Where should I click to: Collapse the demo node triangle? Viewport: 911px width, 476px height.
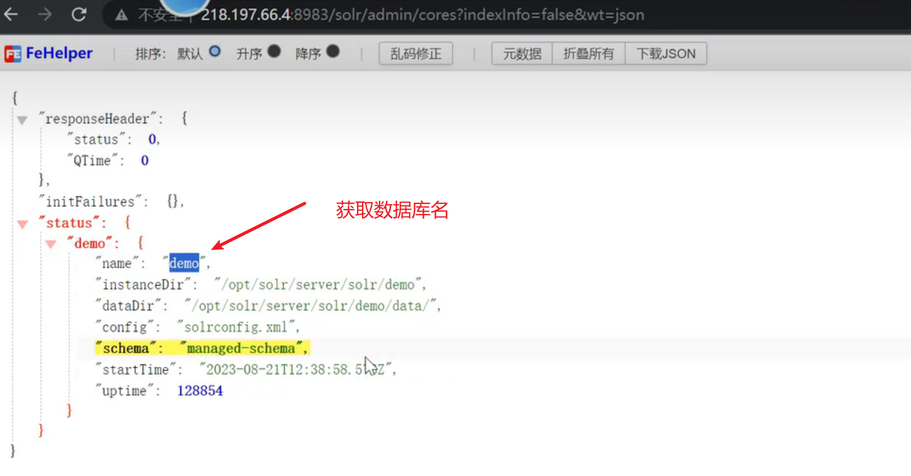[x=51, y=245]
